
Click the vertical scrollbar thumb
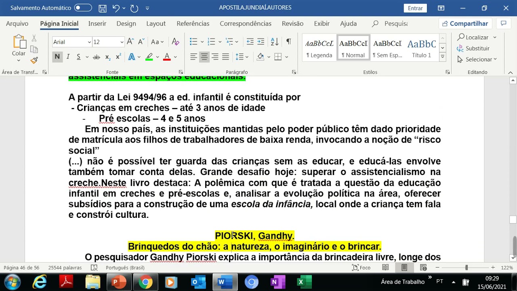[x=513, y=245]
